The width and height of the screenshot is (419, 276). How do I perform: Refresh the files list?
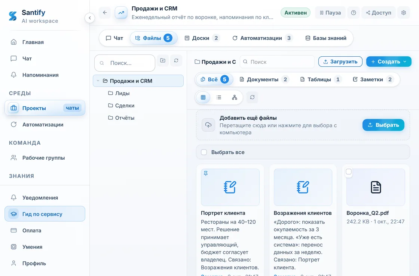(x=252, y=97)
